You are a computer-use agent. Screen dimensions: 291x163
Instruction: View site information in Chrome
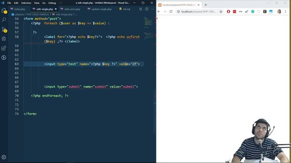(x=178, y=11)
